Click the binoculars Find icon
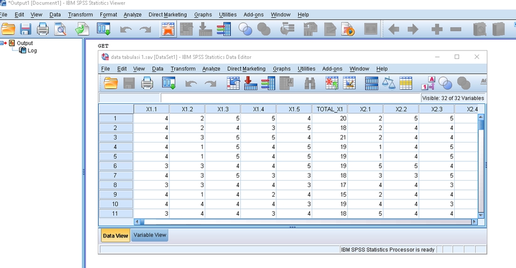Image resolution: width=516 pixels, height=268 pixels. coord(310,83)
